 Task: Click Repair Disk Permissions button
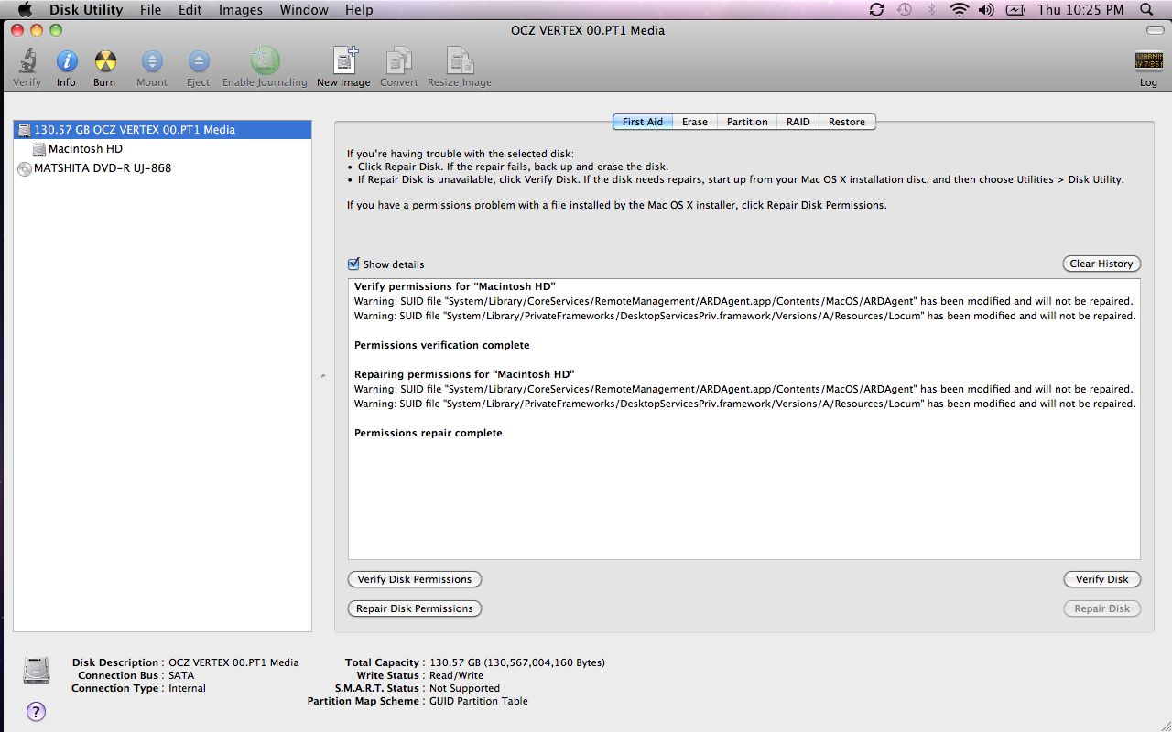415,608
